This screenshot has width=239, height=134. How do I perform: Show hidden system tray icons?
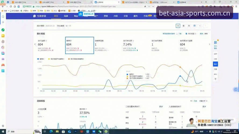tap(207, 132)
